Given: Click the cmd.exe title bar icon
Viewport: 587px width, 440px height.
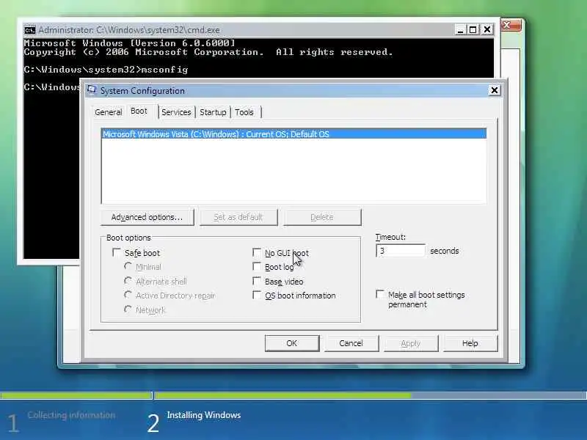Looking at the screenshot, I should tap(29, 30).
